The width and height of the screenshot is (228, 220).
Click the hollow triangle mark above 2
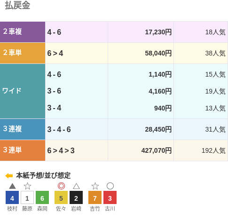click(x=76, y=186)
